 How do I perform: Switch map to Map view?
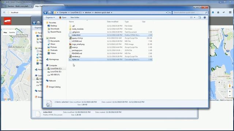click(5, 32)
